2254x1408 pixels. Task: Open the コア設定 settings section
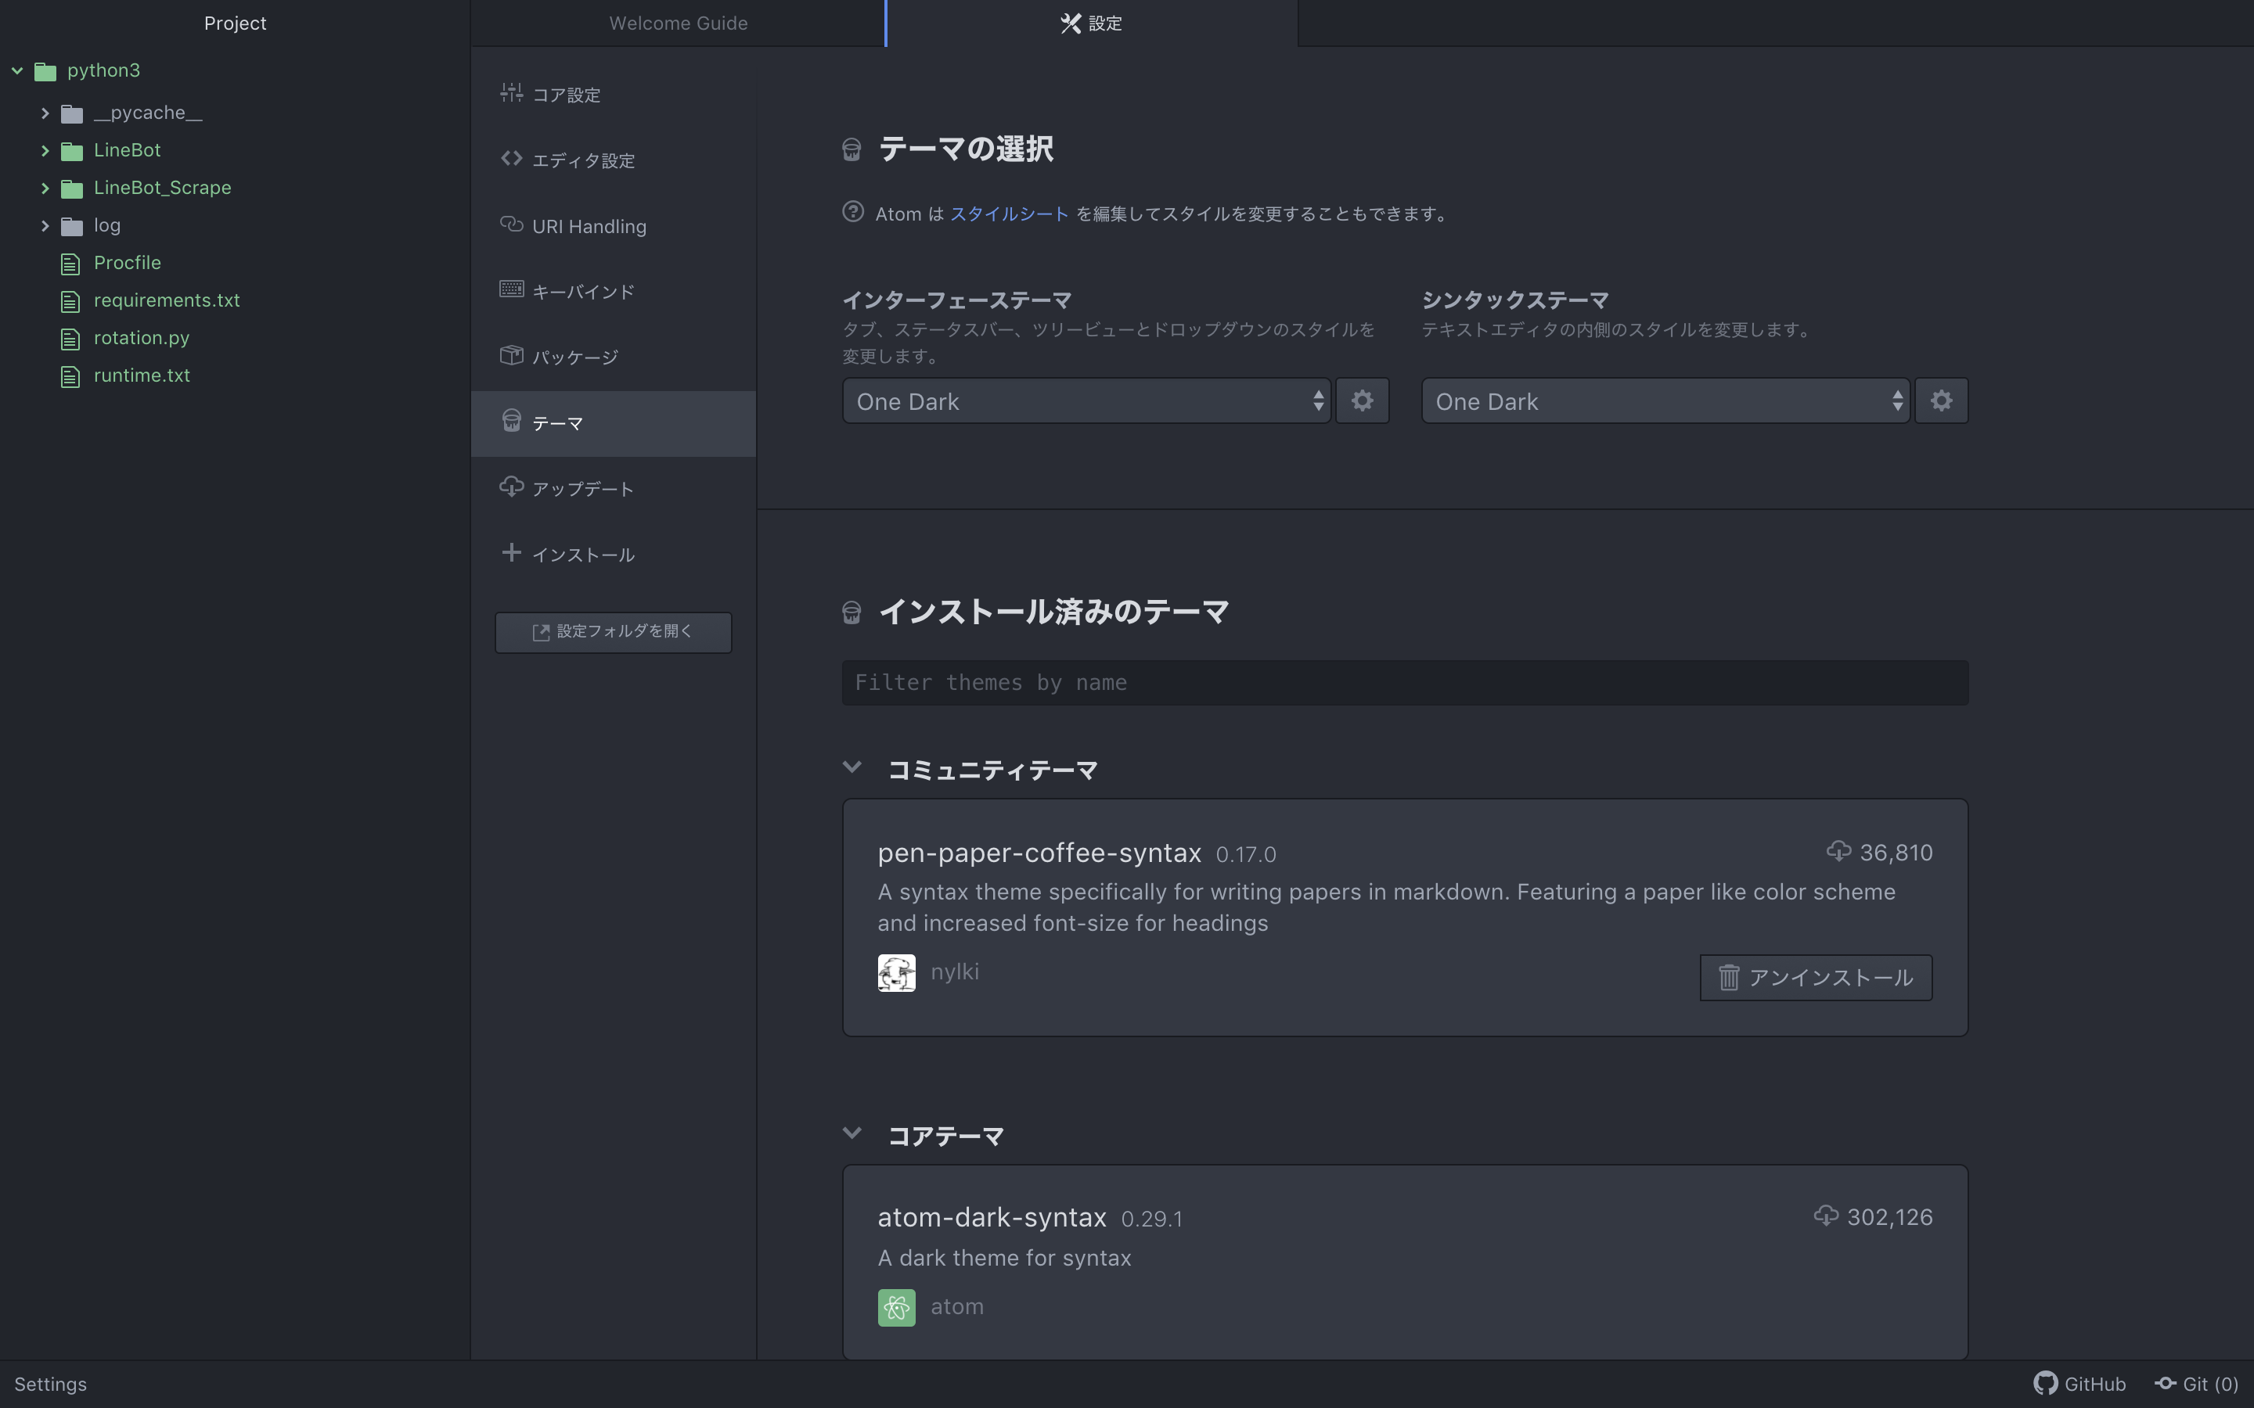pos(614,94)
